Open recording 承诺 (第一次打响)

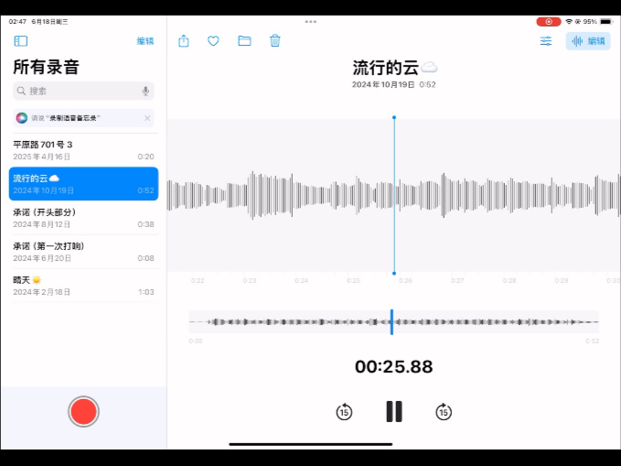coord(83,252)
